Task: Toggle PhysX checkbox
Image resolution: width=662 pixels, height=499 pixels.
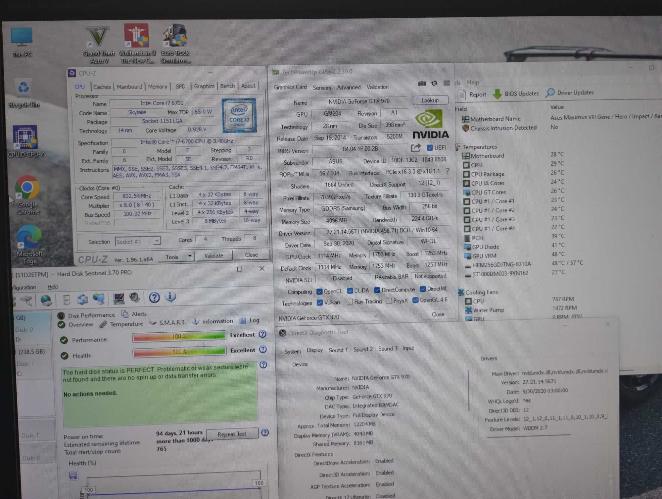Action: tap(389, 301)
